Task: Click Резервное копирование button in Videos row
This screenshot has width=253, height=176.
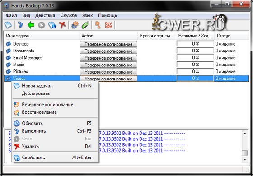Action: pos(108,79)
